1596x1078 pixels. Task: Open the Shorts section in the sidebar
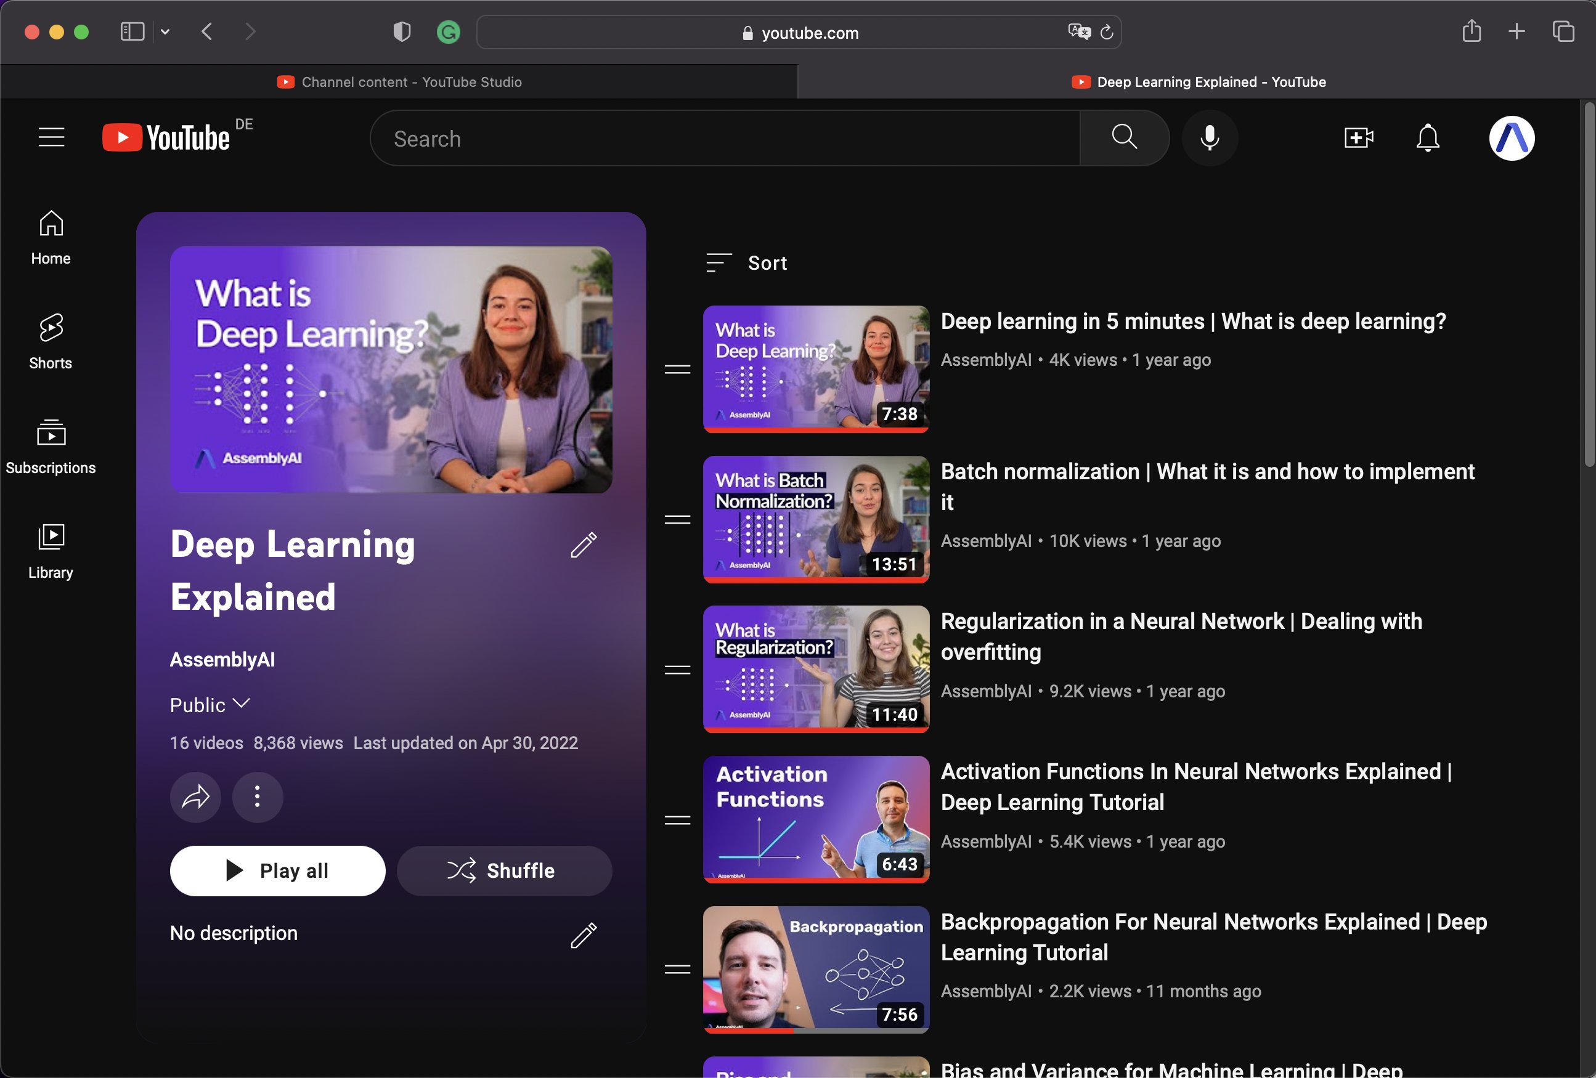(51, 341)
